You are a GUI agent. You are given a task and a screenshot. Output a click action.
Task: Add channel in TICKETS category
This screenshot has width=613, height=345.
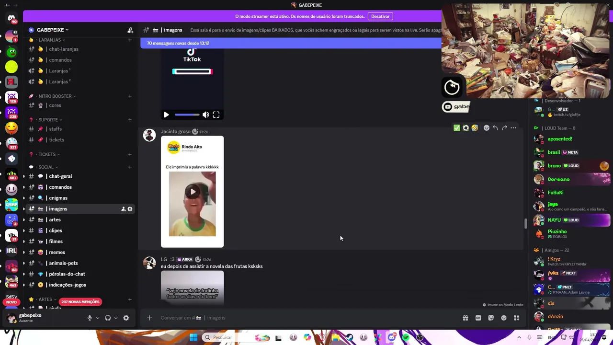pos(130,154)
